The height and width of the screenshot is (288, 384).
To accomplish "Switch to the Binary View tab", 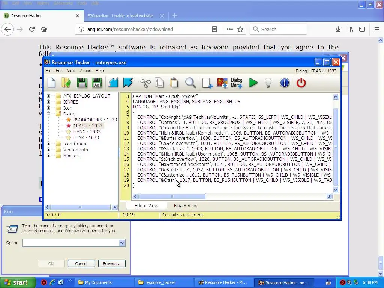I will click(x=186, y=206).
